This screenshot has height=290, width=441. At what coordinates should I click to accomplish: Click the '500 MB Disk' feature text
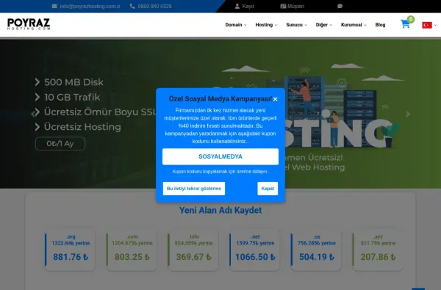point(73,82)
